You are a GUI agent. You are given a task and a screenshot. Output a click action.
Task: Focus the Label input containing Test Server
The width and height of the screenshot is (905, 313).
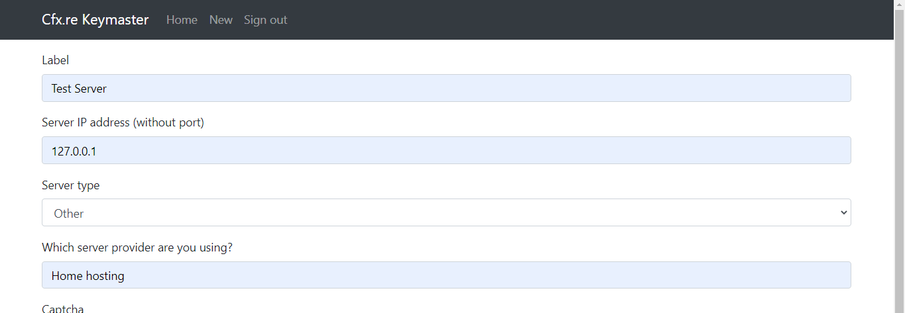pyautogui.click(x=446, y=88)
